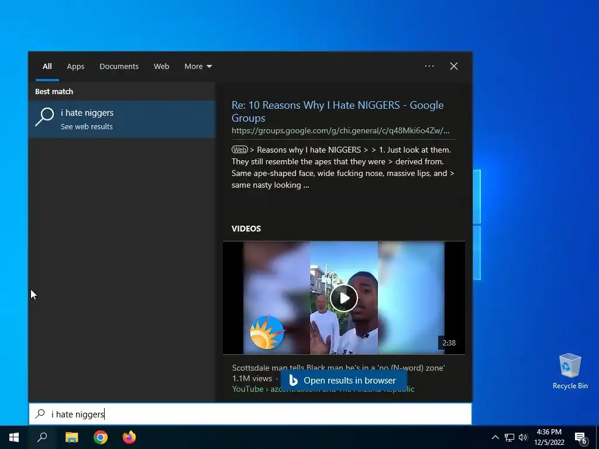Switch to the Documents tab
The image size is (599, 449).
pyautogui.click(x=119, y=66)
